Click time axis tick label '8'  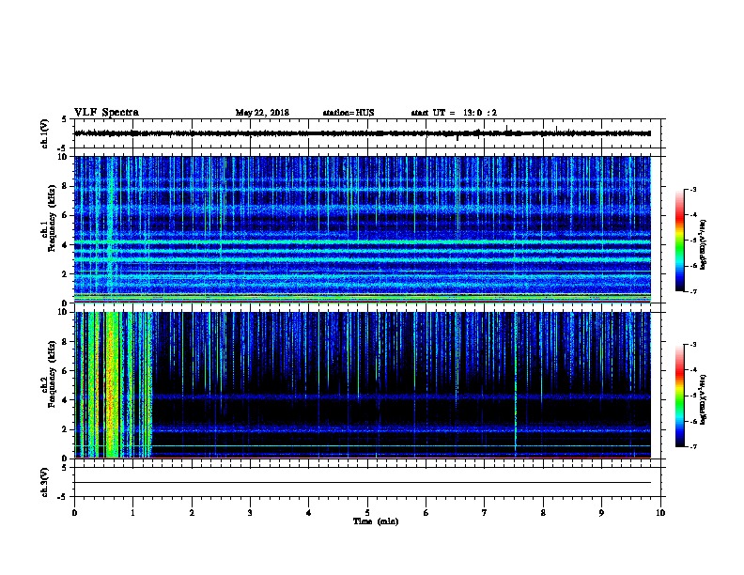coord(543,512)
